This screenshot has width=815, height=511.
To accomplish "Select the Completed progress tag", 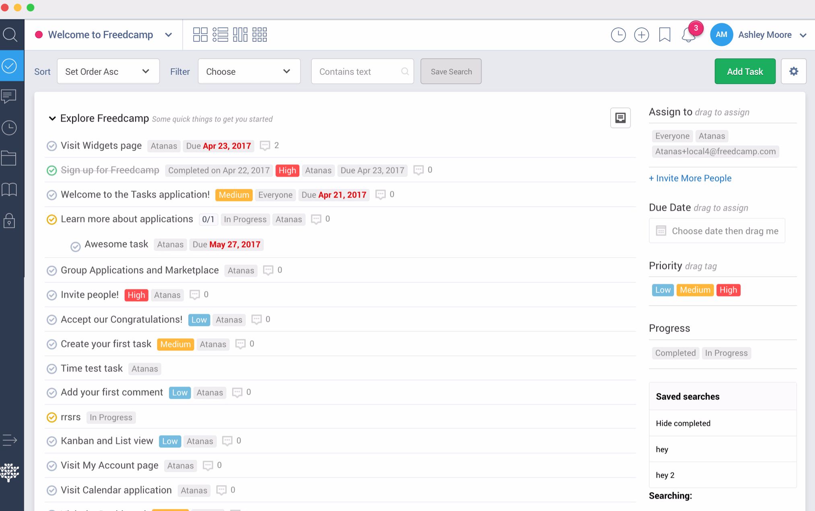I will 675,353.
